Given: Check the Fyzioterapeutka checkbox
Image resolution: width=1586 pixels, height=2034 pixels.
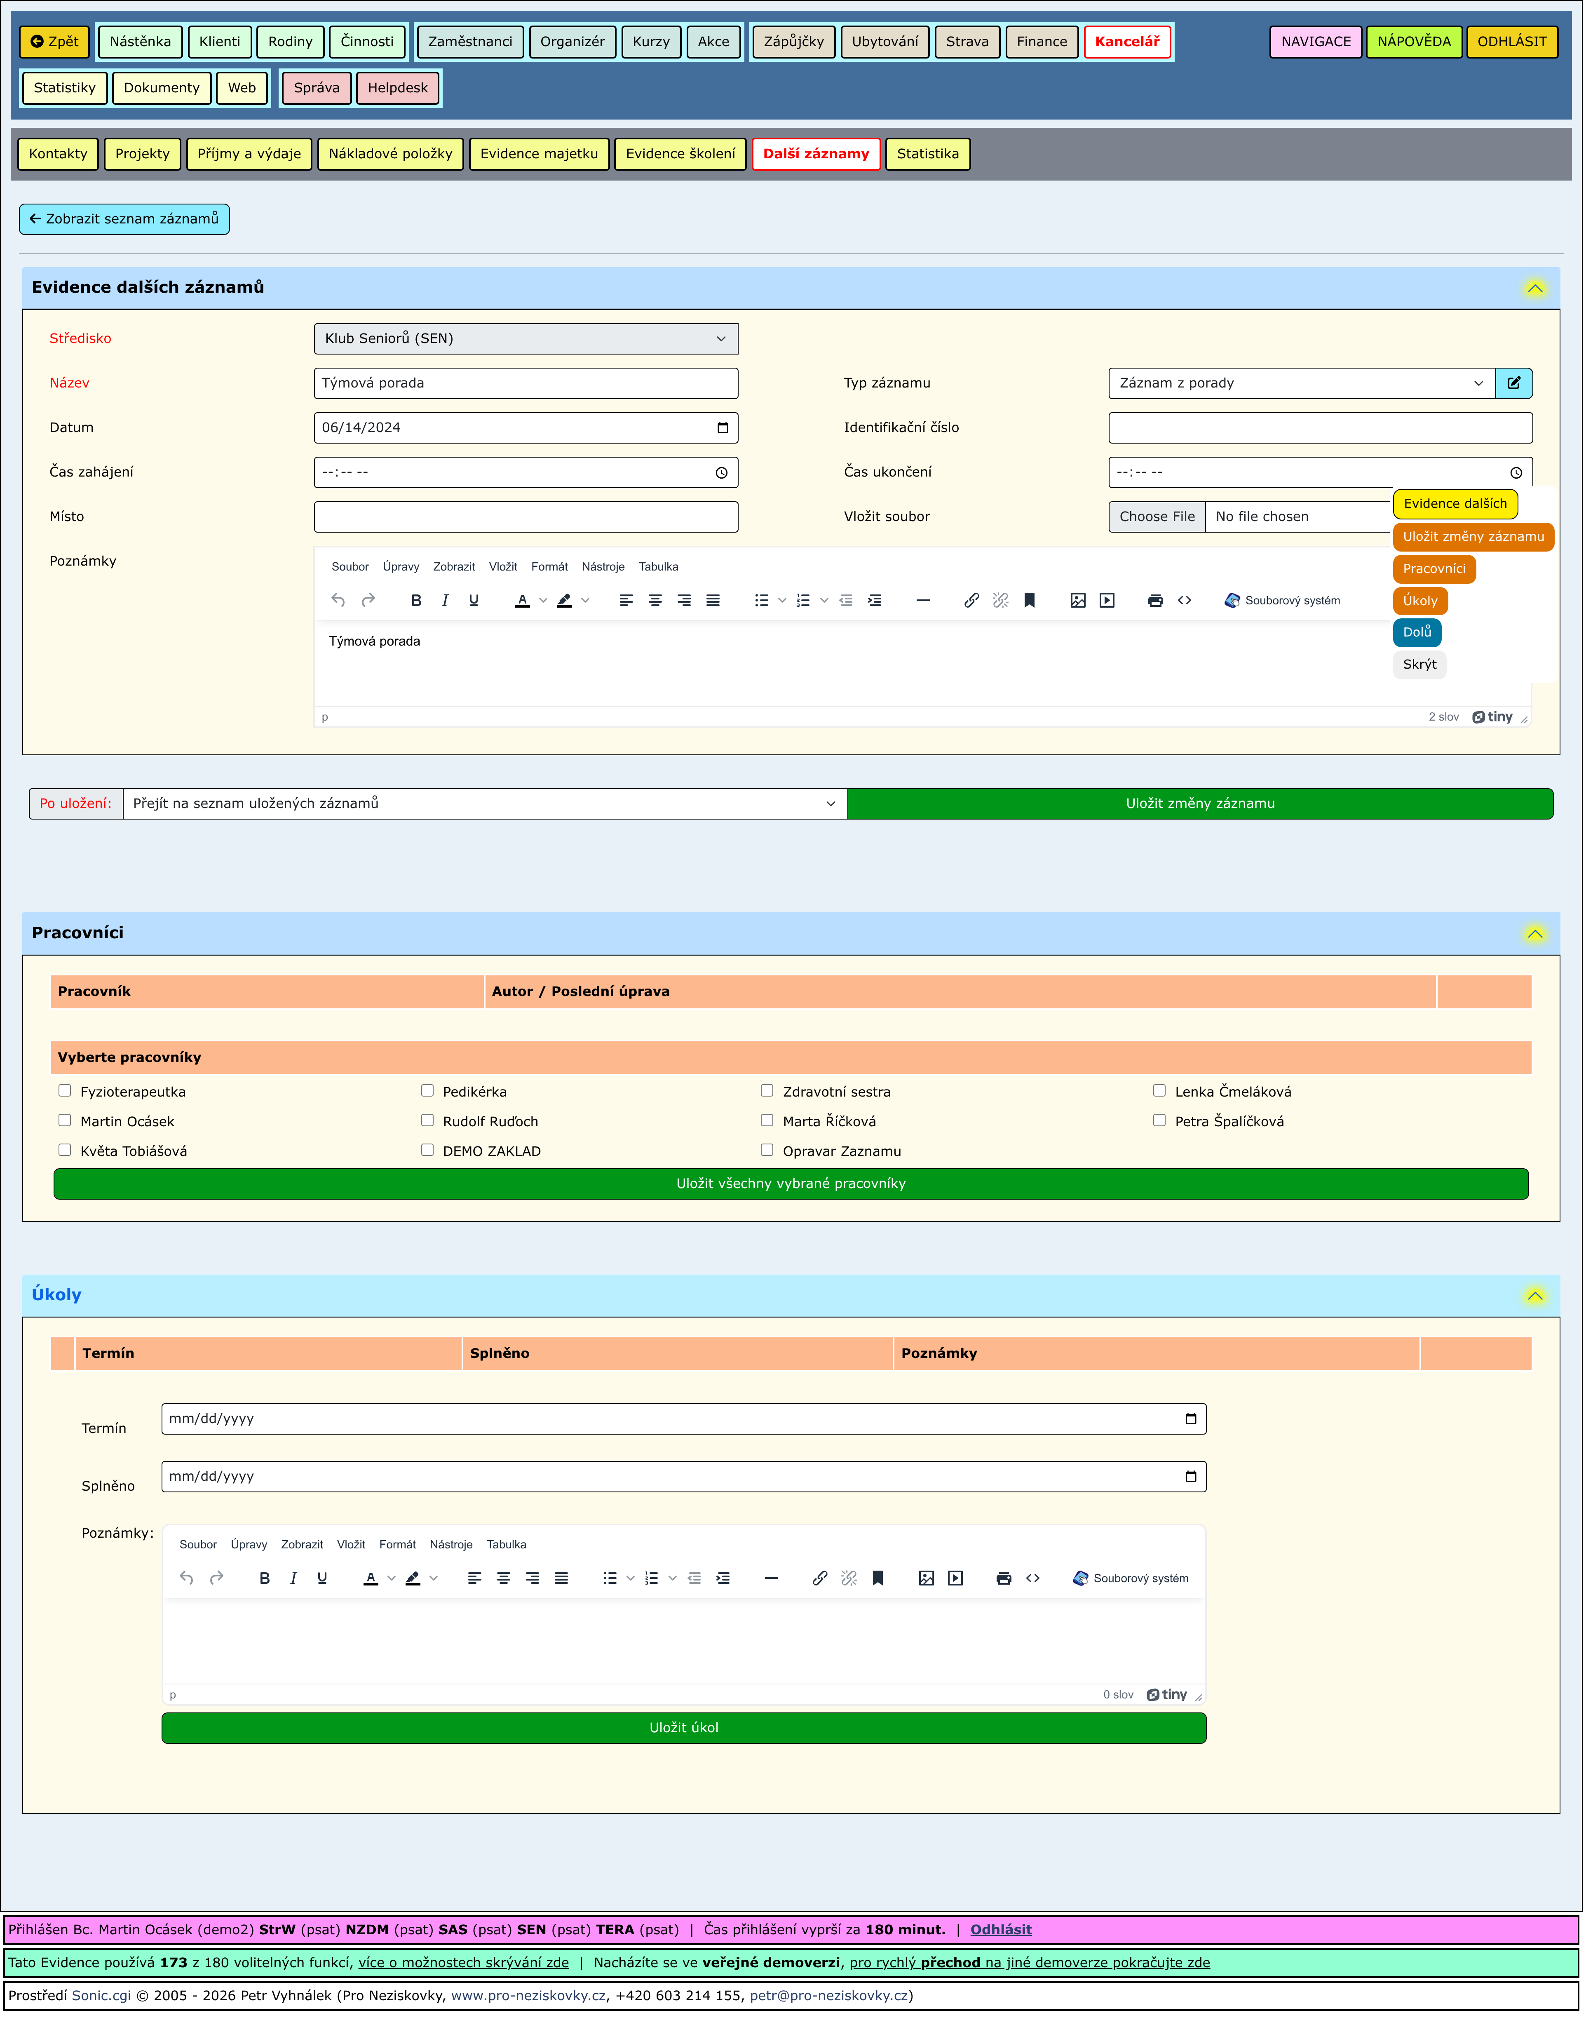Looking at the screenshot, I should coord(64,1090).
